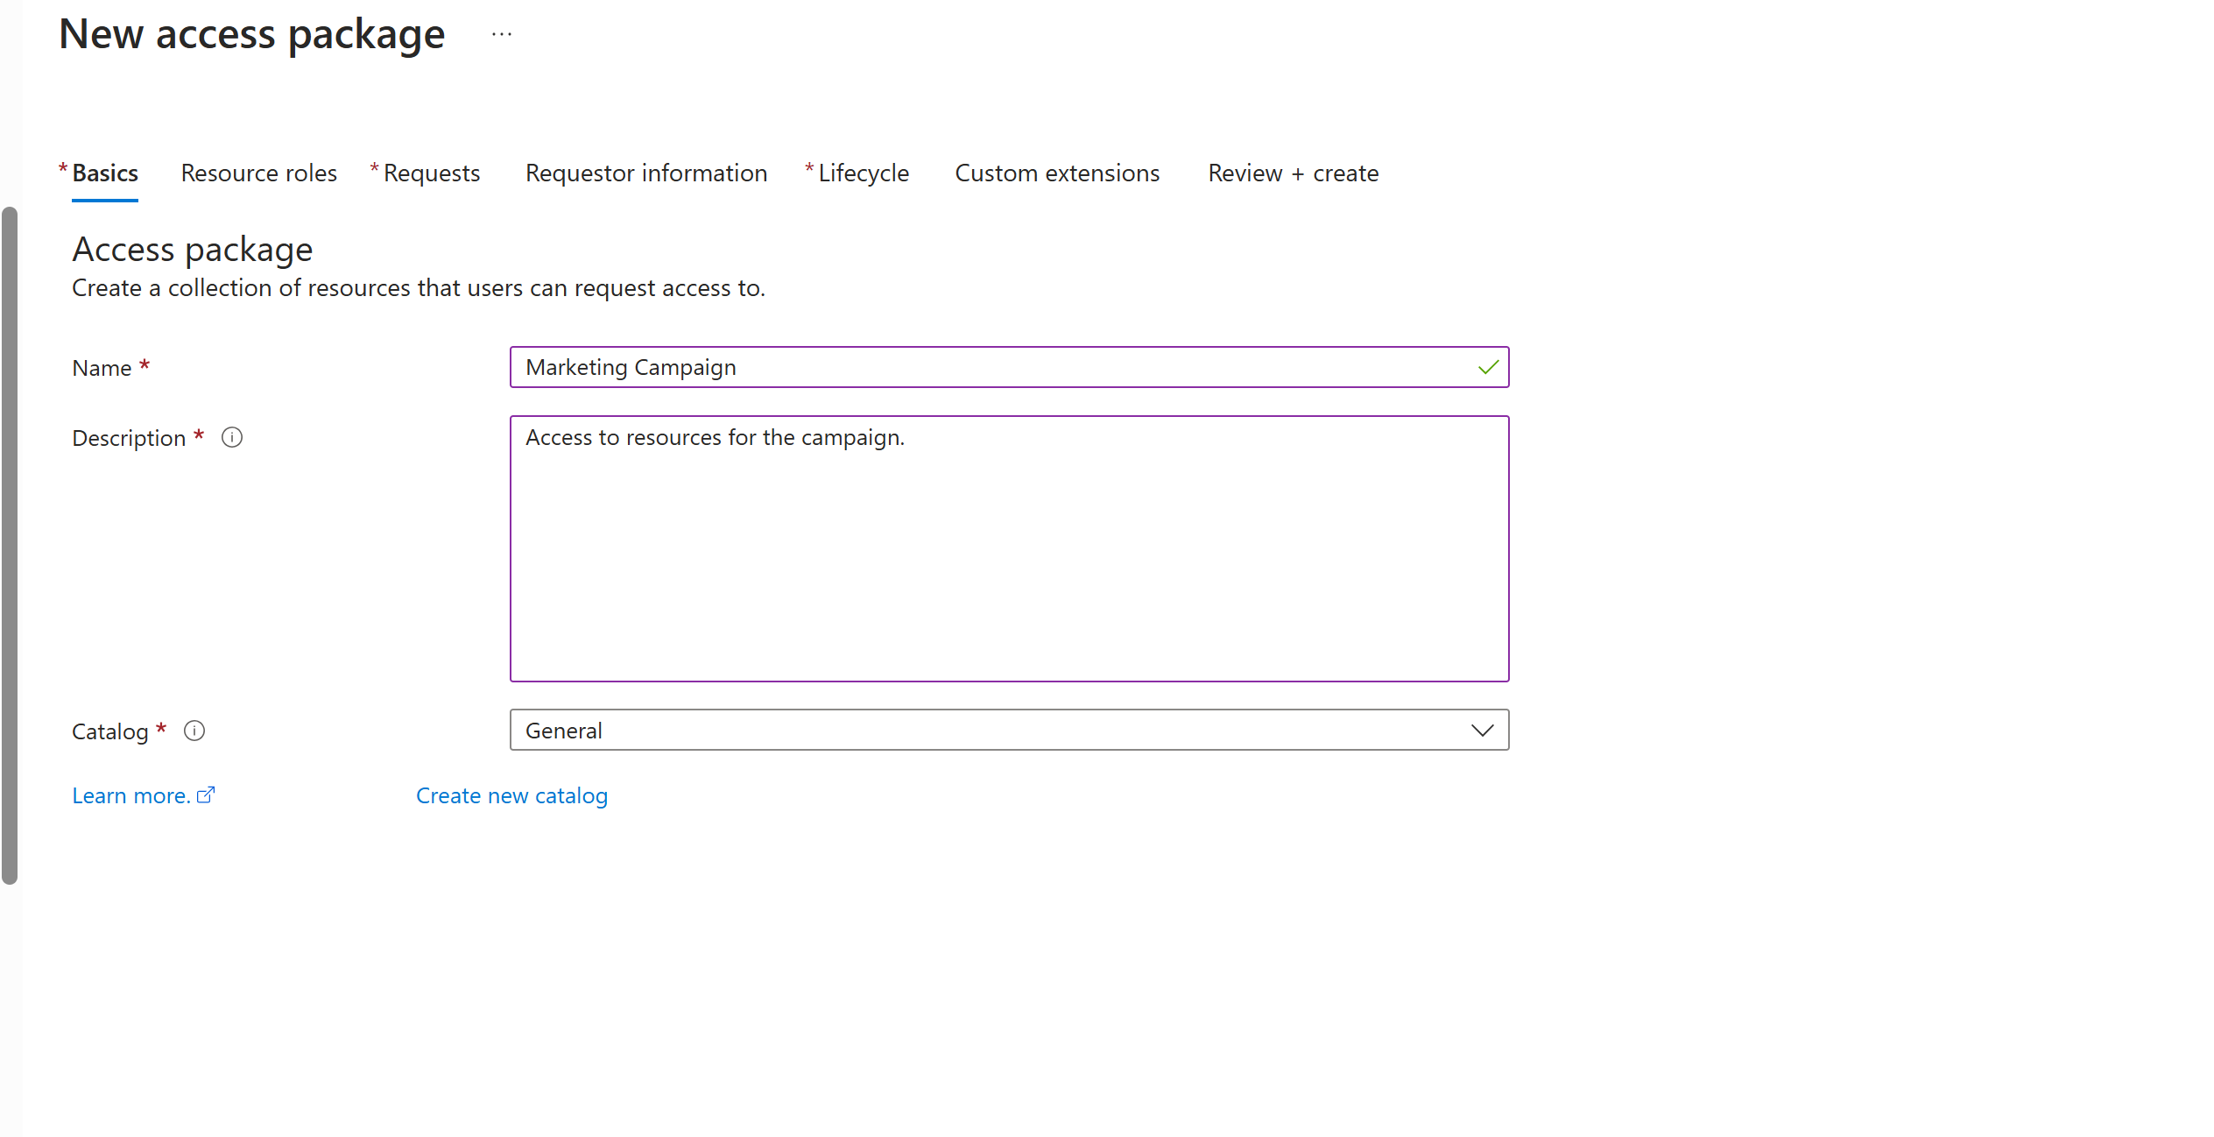Go to Requestor information tab
Screen dimensions: 2214x1137
click(x=646, y=173)
